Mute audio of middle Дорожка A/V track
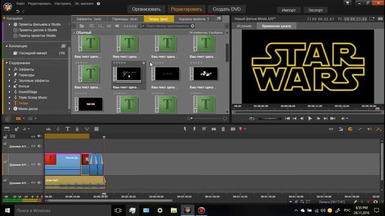Viewport: 385px width, 216px height. [x=39, y=164]
